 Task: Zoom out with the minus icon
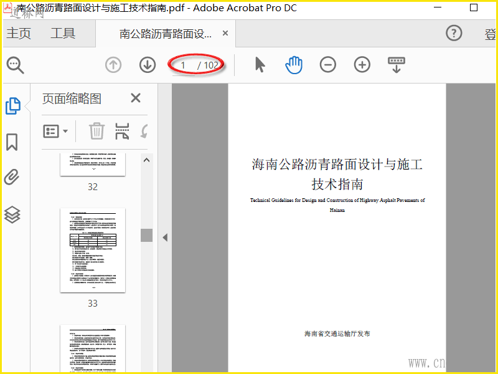click(328, 65)
